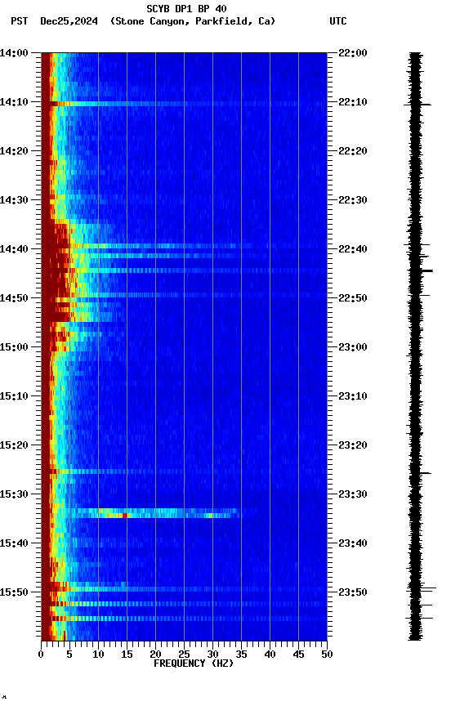Viewport: 451px width, 706px height.
Task: Click the '15:00' PST time label
Action: pyautogui.click(x=14, y=347)
